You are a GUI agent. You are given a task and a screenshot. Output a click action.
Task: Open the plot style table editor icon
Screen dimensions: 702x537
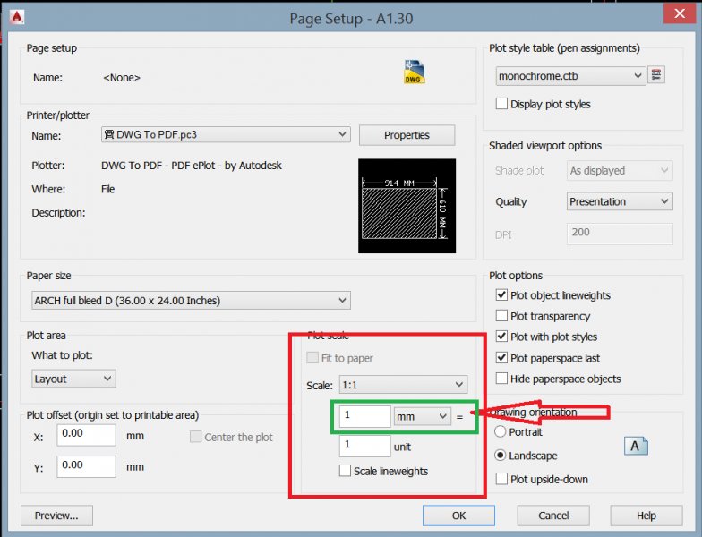pyautogui.click(x=656, y=75)
